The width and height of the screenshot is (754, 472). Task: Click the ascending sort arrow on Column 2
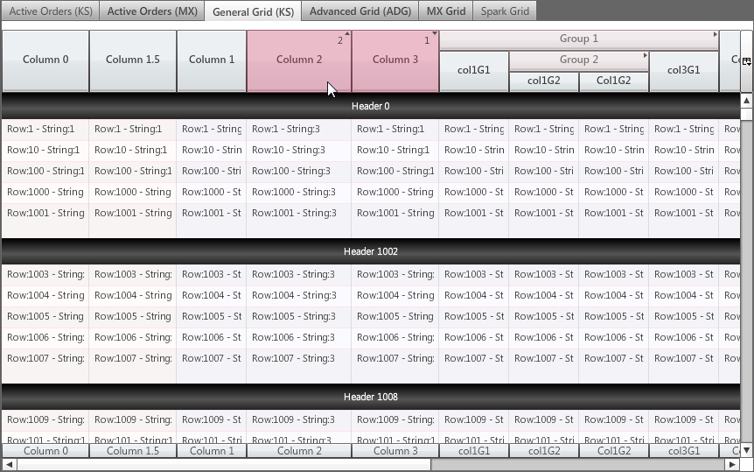click(347, 35)
